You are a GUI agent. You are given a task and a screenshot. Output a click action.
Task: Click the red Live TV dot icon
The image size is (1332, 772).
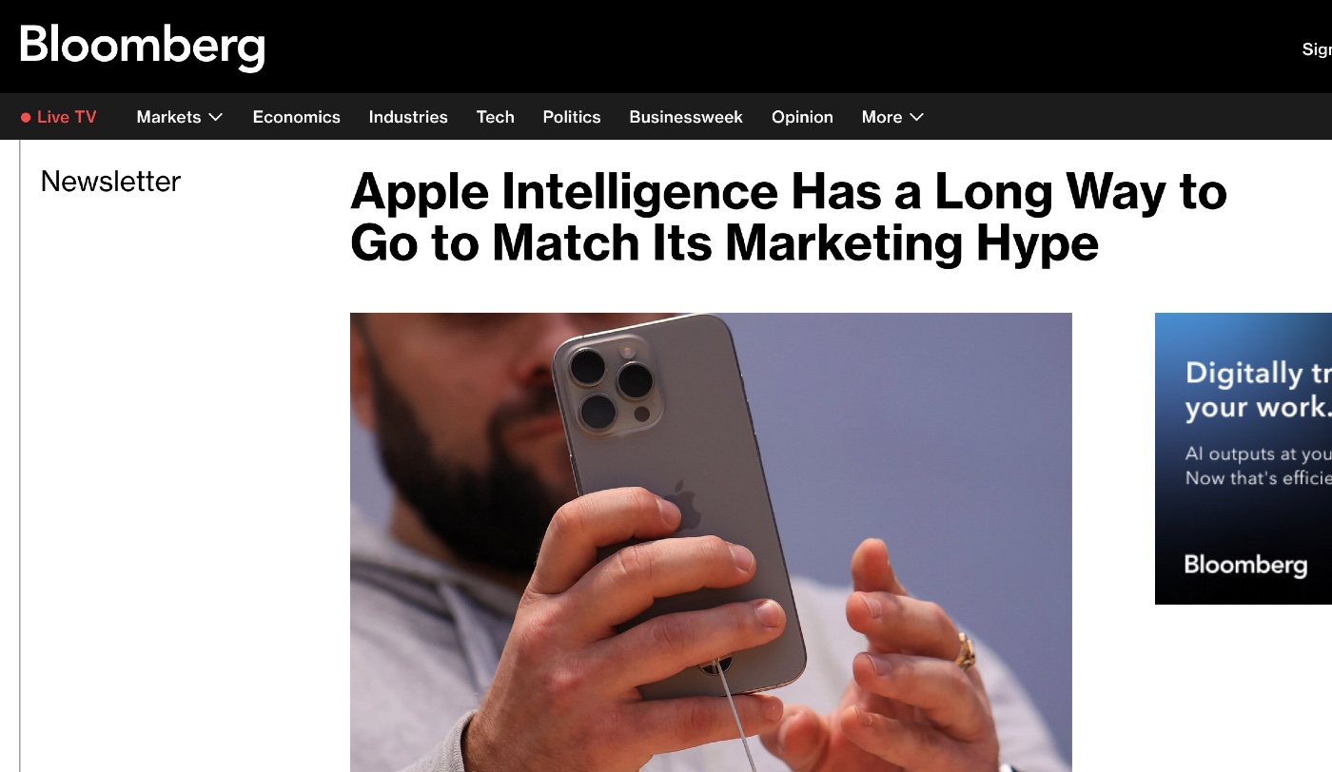pos(26,118)
